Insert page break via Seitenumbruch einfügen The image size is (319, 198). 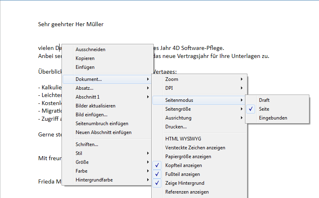coord(102,124)
